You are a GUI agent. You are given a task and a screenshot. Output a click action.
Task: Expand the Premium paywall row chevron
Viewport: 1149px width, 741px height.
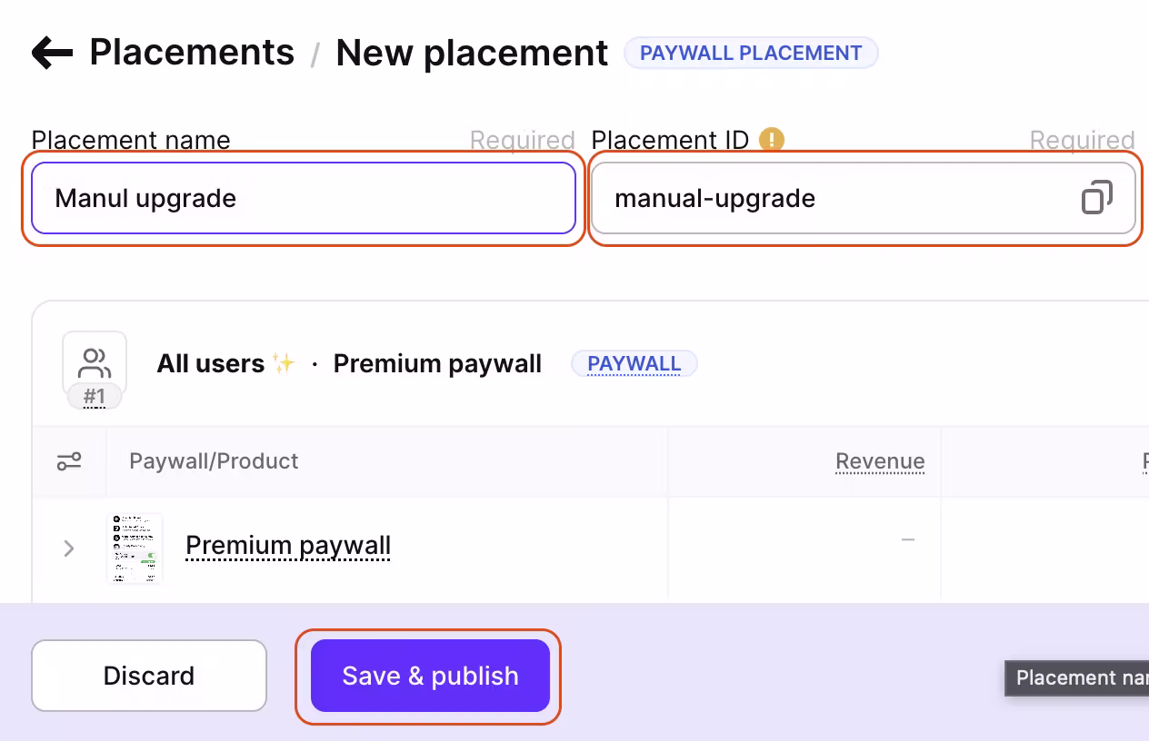[x=69, y=548]
